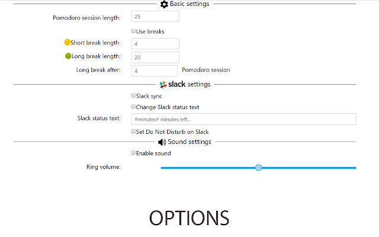Click the Ring volume label
The height and width of the screenshot is (237, 379).
click(x=104, y=167)
